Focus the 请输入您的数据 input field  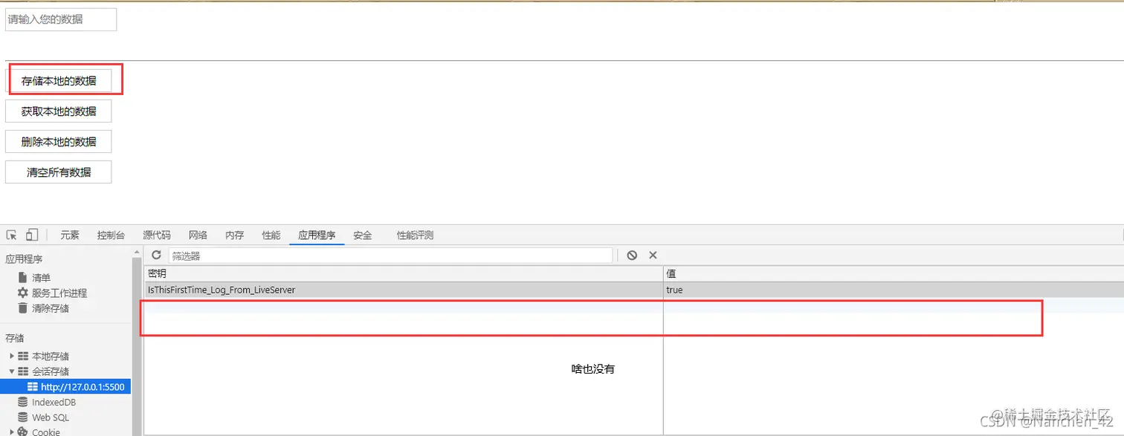click(61, 19)
